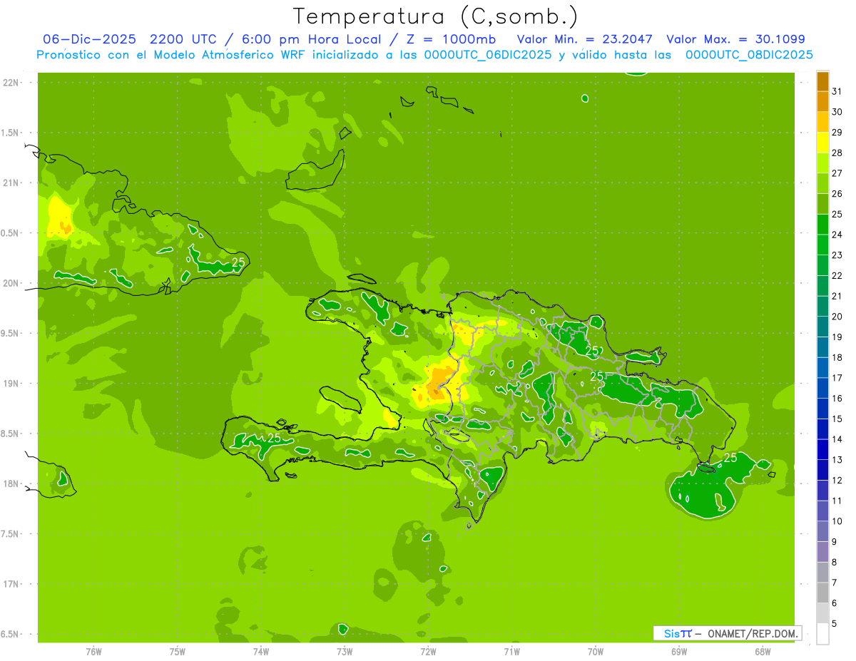This screenshot has height=661, width=856.
Task: Pick the legend swatch between 27 and 28
Action: click(822, 163)
